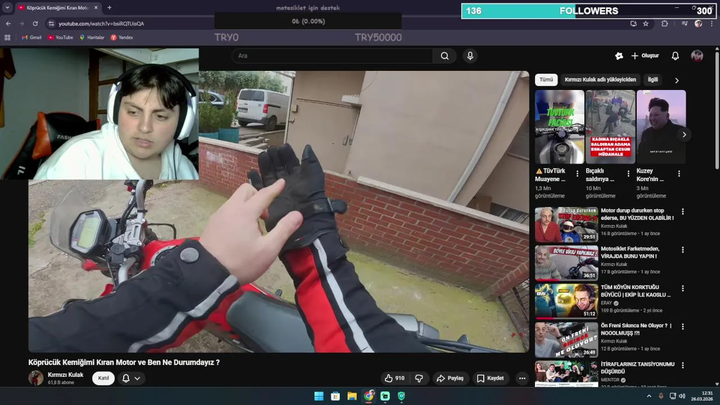
Task: Open options for the TüvTürk Muayene short
Action: coord(577,174)
